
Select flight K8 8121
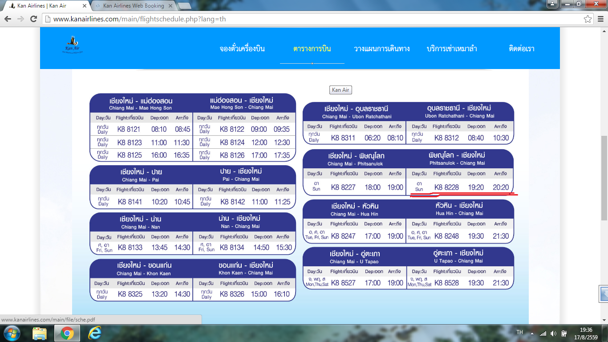[129, 130]
